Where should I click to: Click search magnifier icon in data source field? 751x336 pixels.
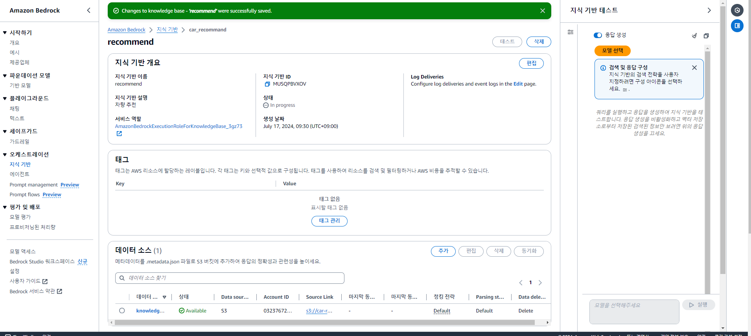pyautogui.click(x=122, y=278)
